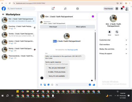Send quick response 'Sorry, it's not available.'

[x=57, y=76]
